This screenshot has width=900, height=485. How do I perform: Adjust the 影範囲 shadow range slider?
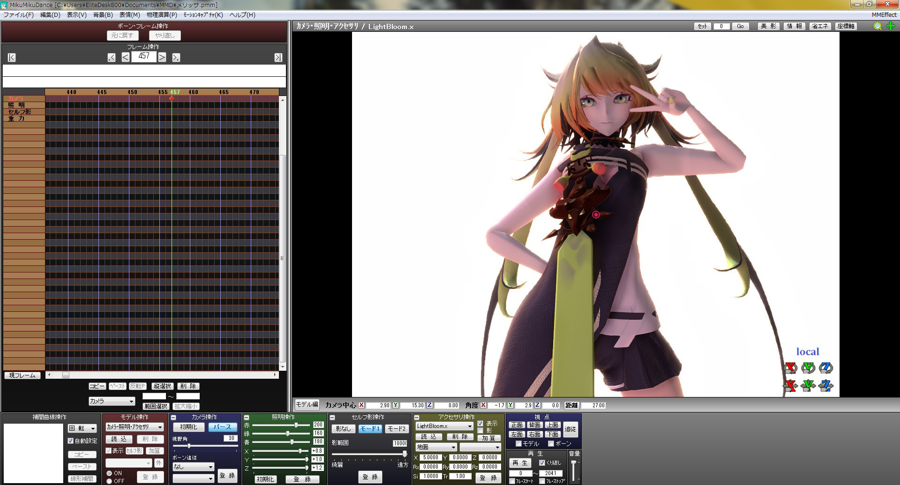coord(369,454)
